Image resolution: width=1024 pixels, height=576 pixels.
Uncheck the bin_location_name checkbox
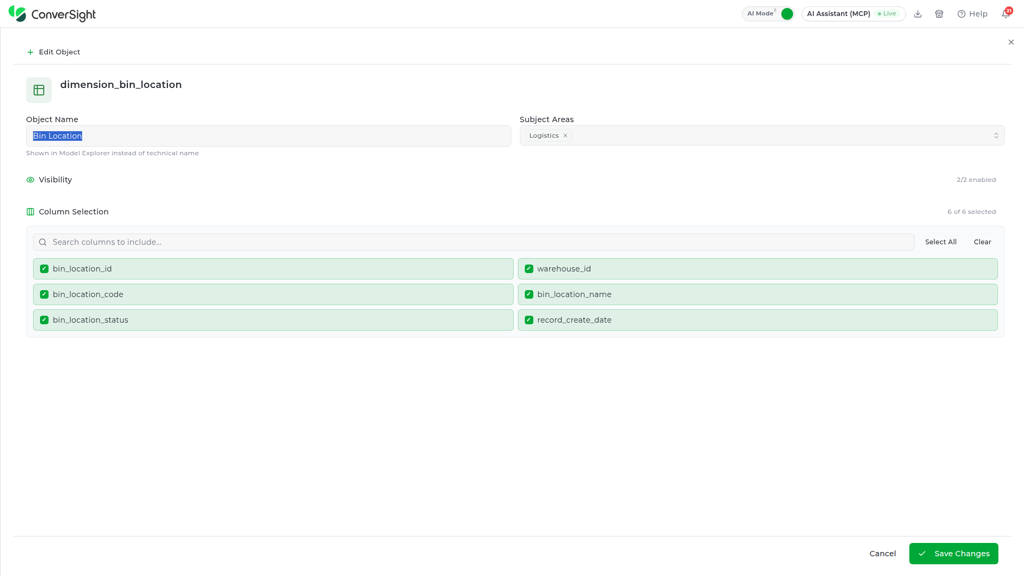tap(529, 294)
